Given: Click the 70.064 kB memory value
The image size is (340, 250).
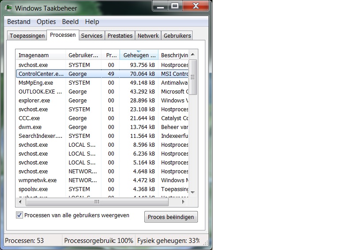Looking at the screenshot, I should 143,74.
